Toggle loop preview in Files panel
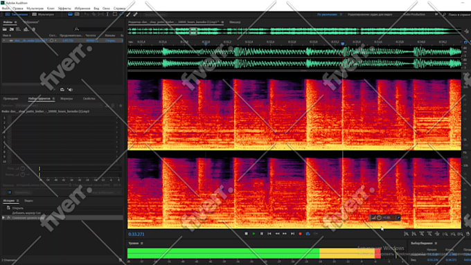 click(x=62, y=90)
